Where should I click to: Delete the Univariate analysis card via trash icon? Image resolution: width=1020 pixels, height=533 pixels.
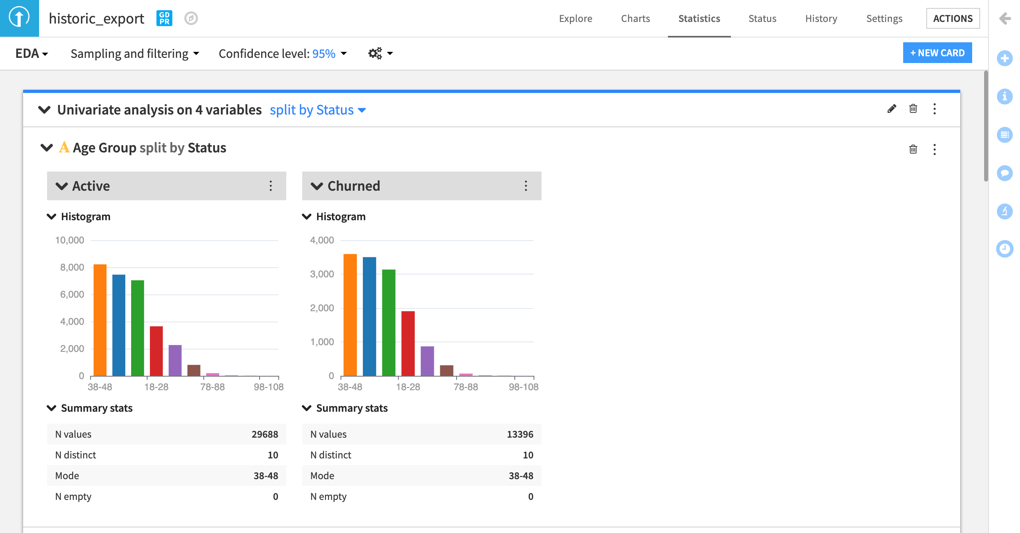click(913, 109)
